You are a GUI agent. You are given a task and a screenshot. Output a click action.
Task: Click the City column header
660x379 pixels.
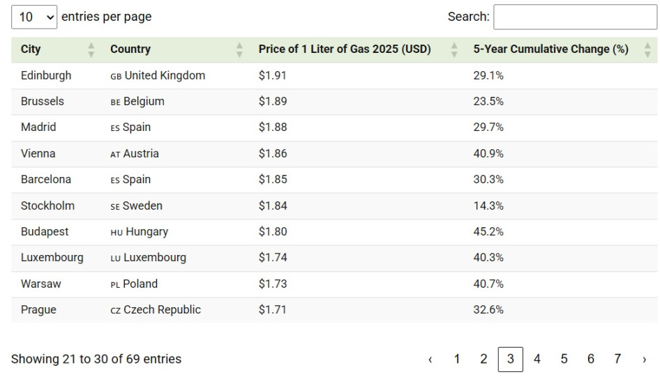(x=31, y=49)
